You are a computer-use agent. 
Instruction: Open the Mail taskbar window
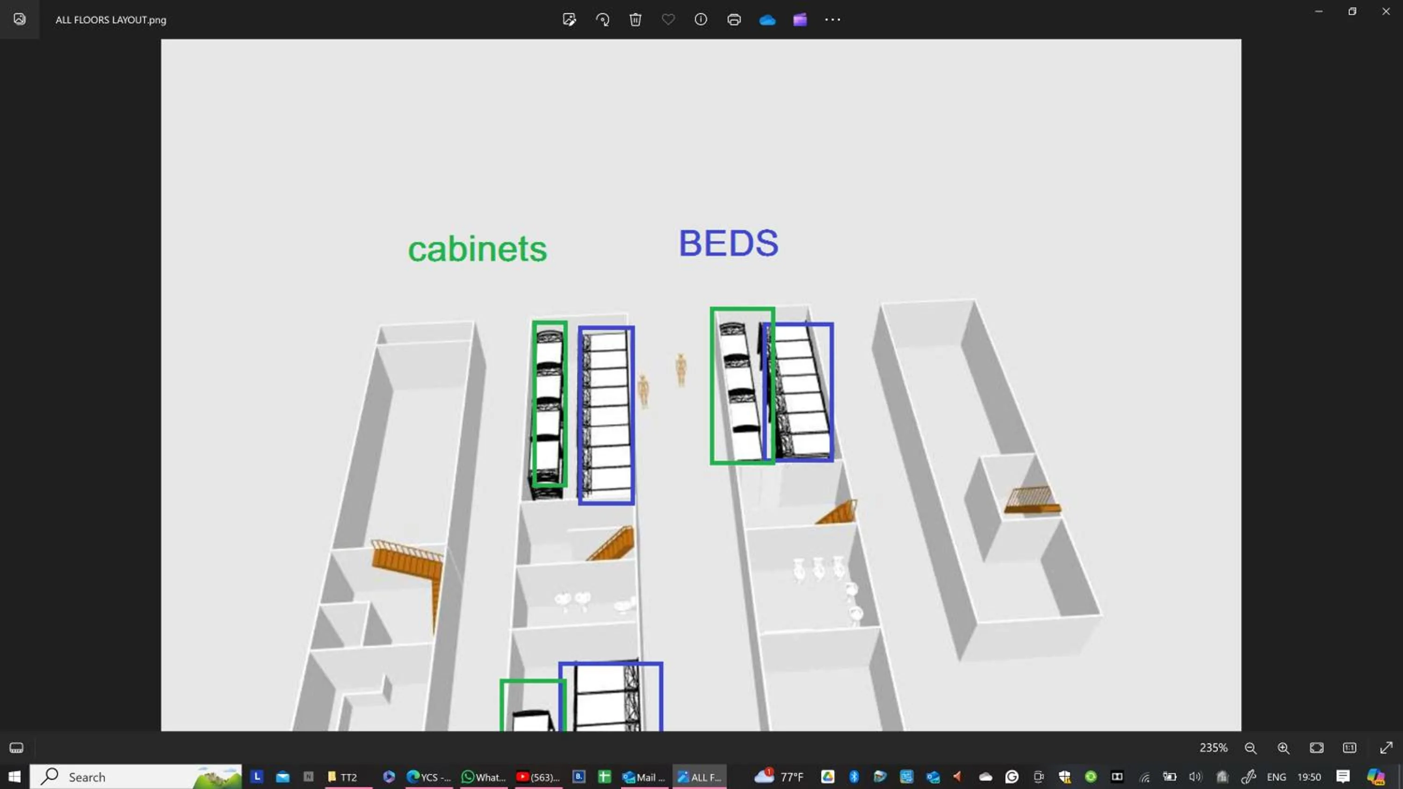click(644, 776)
